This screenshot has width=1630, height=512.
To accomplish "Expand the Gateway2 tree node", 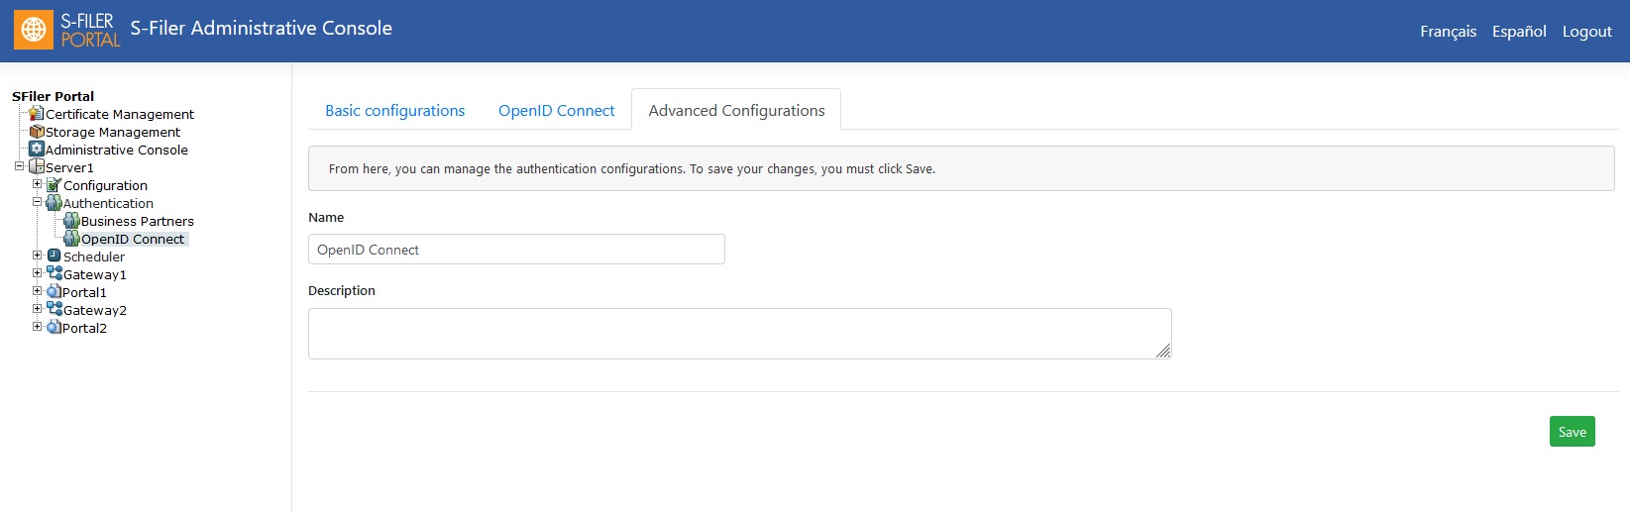I will point(37,309).
